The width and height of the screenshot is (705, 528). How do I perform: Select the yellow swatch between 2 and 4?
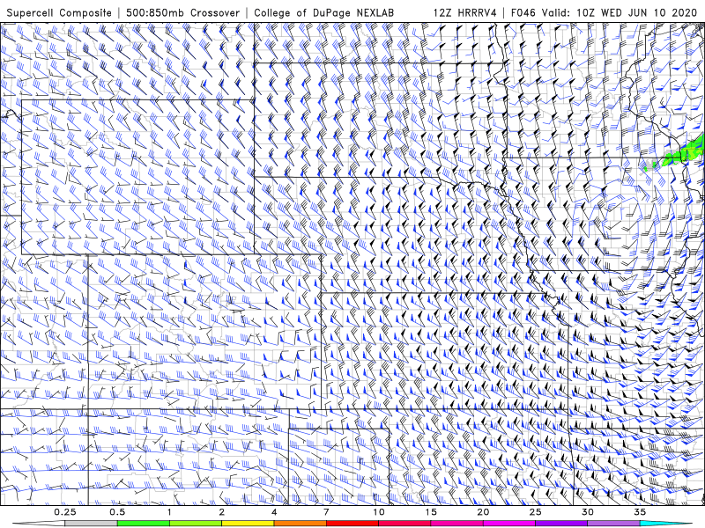(248, 524)
